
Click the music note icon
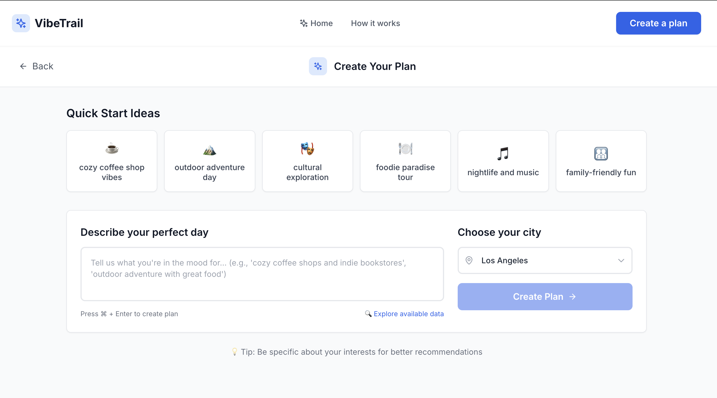pyautogui.click(x=503, y=154)
